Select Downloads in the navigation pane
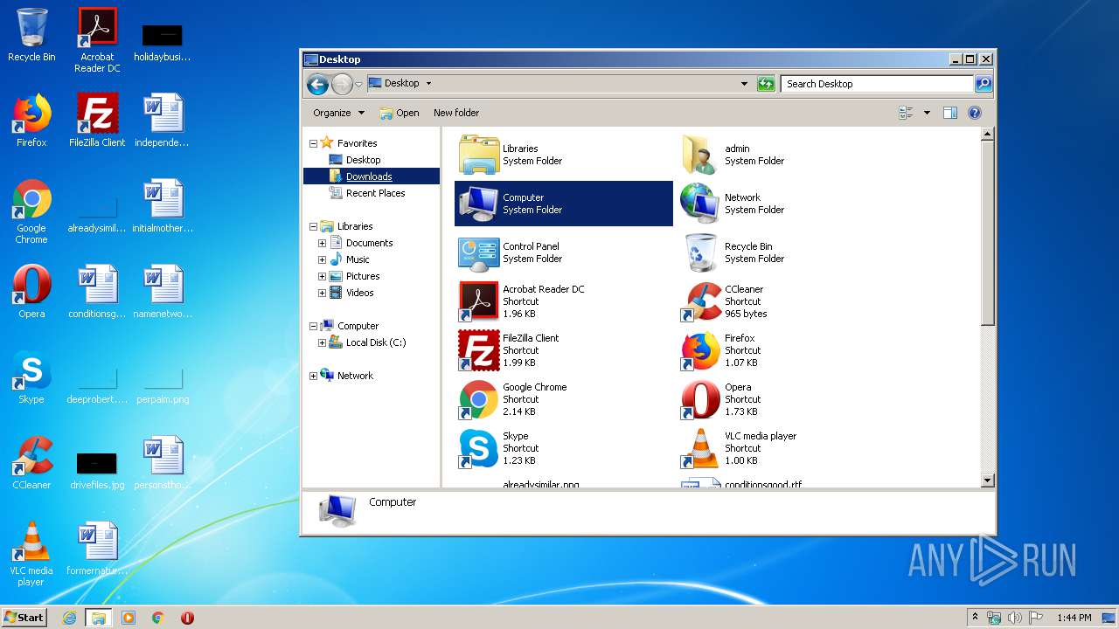This screenshot has height=629, width=1119. tap(369, 176)
